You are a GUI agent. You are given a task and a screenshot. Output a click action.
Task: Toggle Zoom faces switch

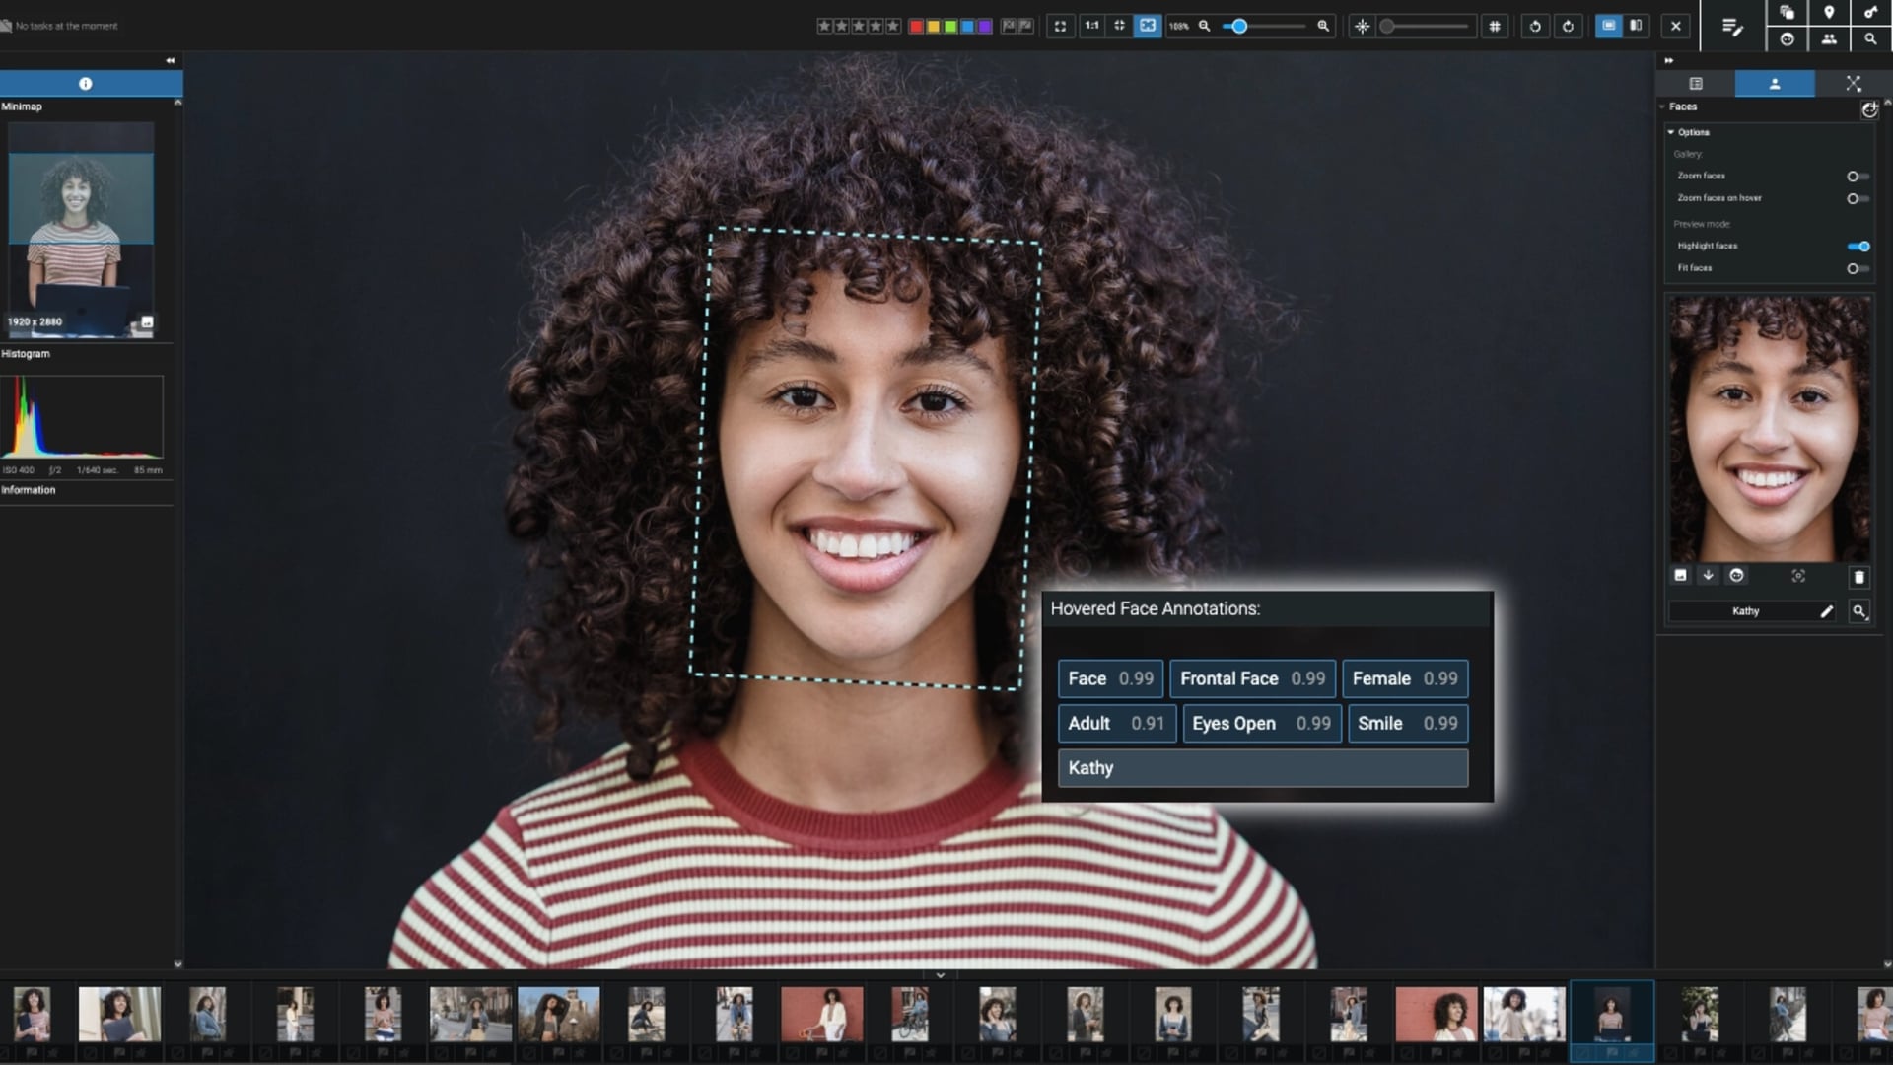point(1858,177)
